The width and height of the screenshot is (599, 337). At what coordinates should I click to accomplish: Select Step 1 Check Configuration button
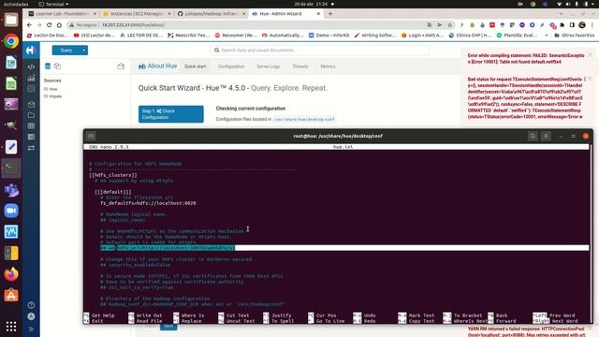170,114
